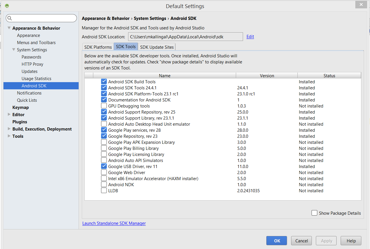Screen dimensions: 370x249
Task: Check Google Play APK Expansion Library checkbox
Action: 104,142
